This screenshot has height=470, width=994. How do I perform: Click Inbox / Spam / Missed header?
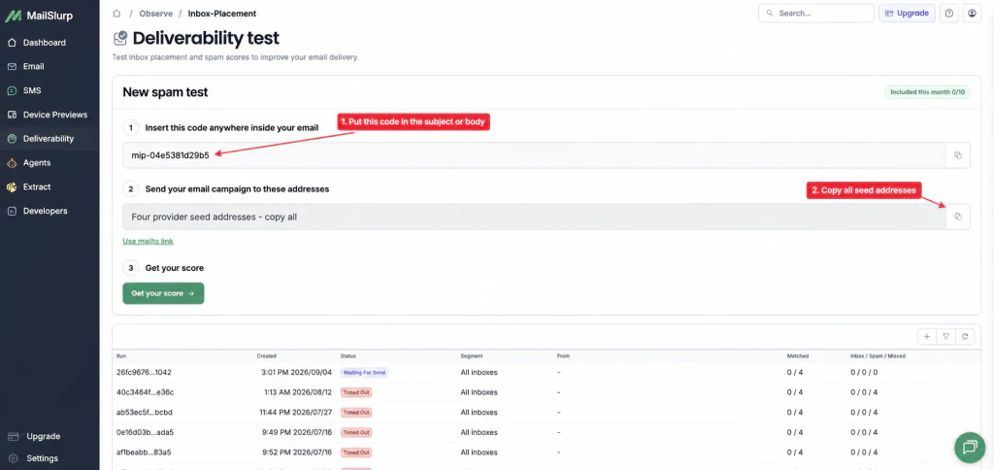tap(878, 355)
